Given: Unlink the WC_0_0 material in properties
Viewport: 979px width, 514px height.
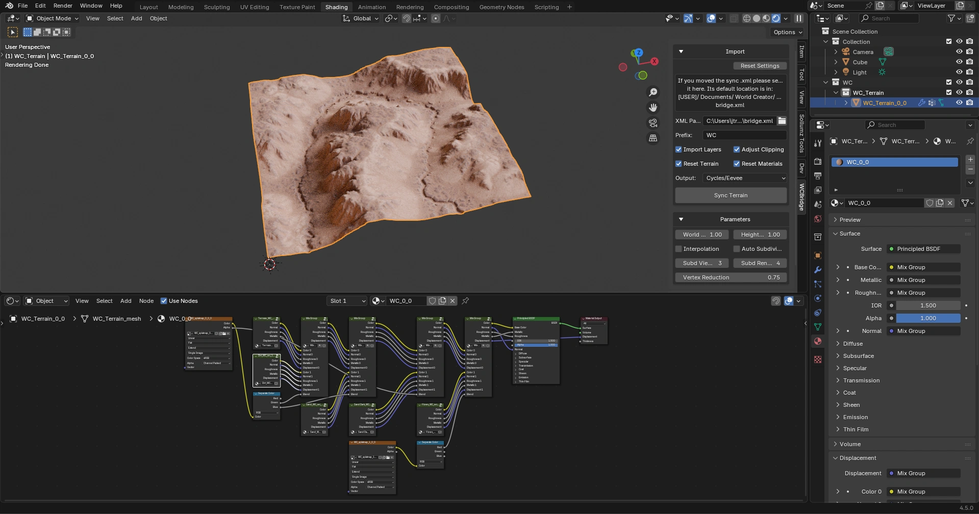Looking at the screenshot, I should click(x=950, y=203).
